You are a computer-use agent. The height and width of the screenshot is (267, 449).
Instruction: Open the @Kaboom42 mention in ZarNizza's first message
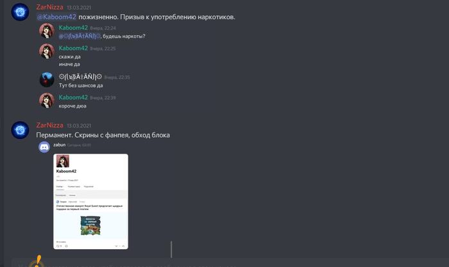[56, 17]
